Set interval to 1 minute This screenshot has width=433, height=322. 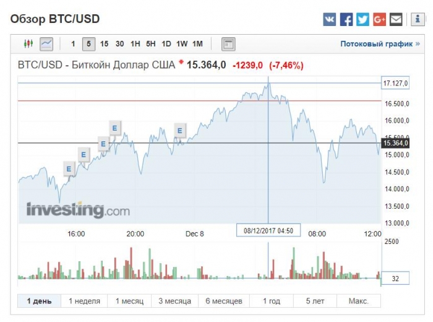point(73,44)
